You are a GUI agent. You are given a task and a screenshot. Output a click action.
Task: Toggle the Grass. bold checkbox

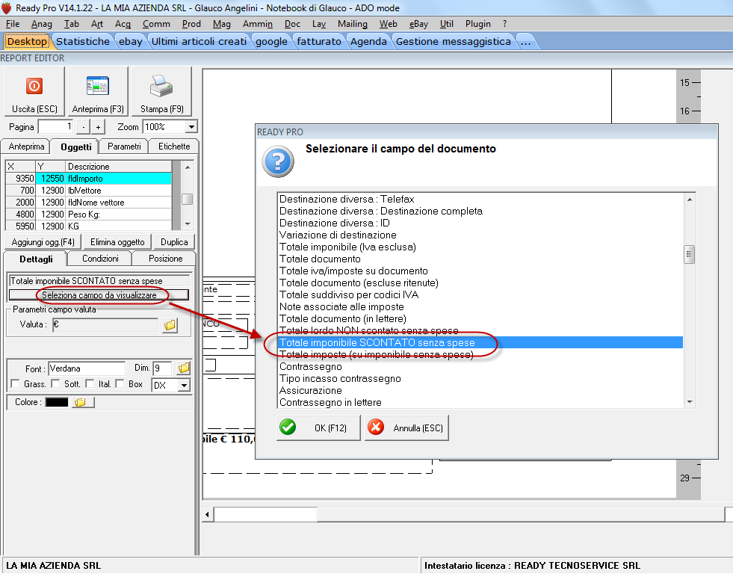click(15, 383)
